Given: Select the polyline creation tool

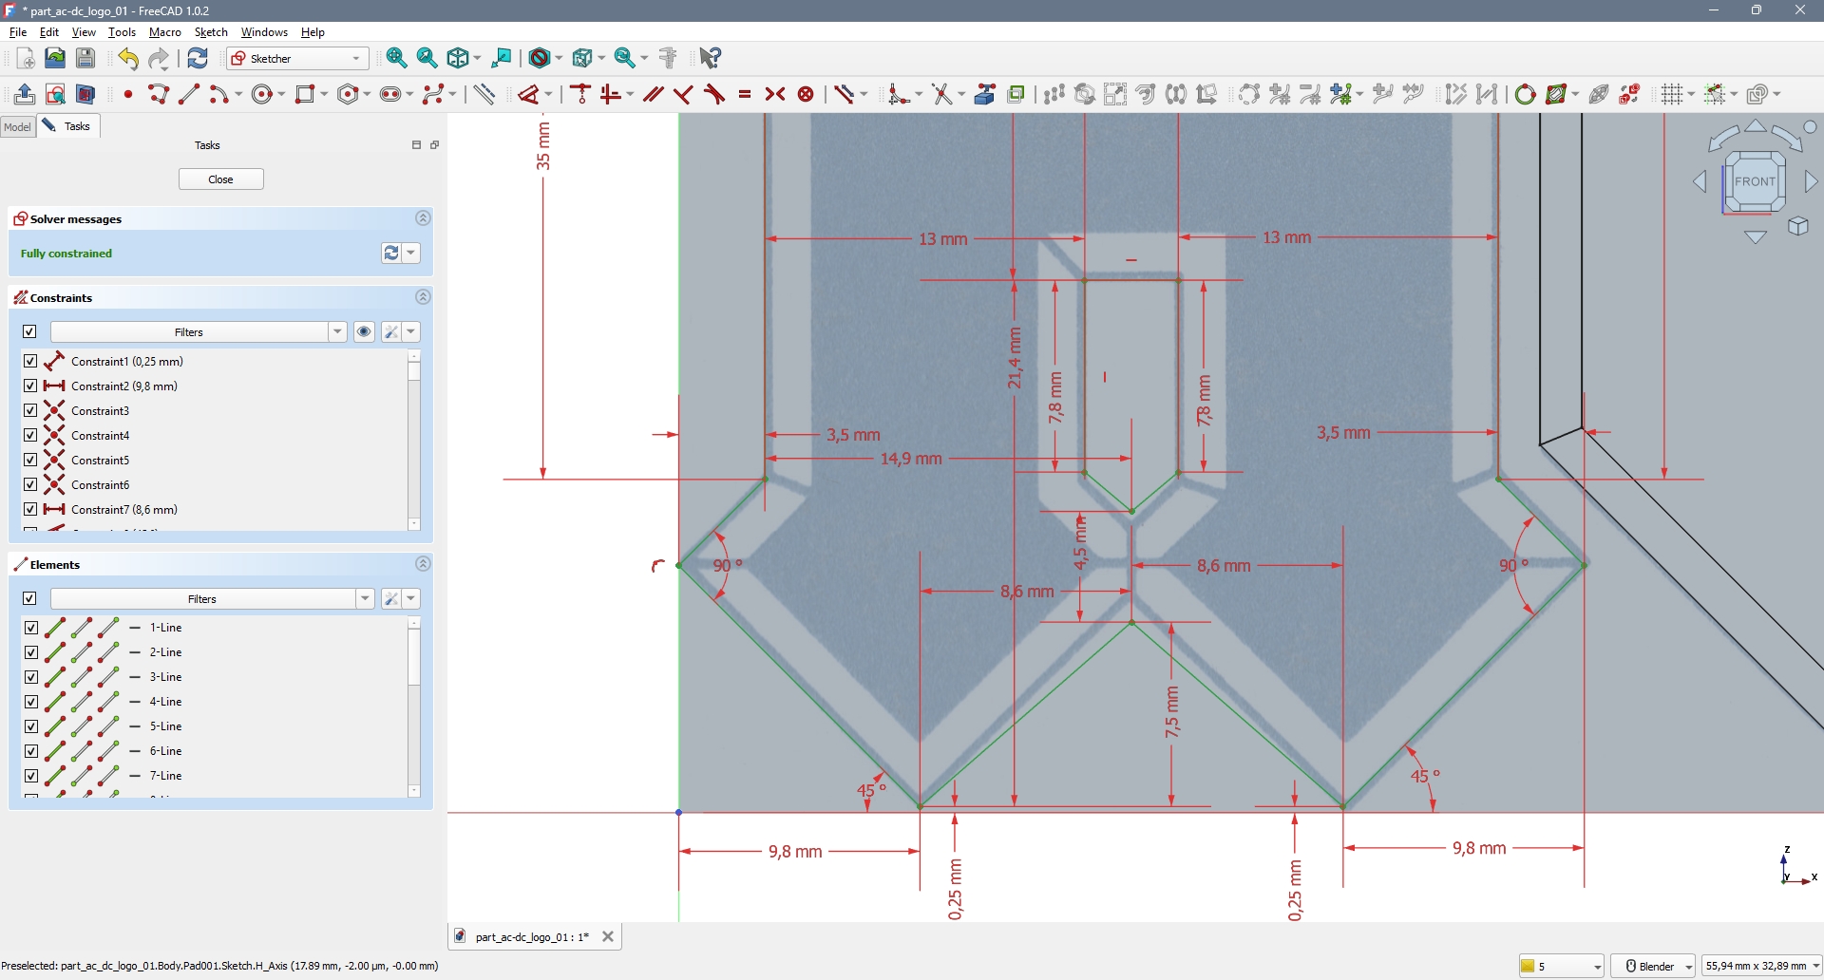Looking at the screenshot, I should click(x=158, y=94).
